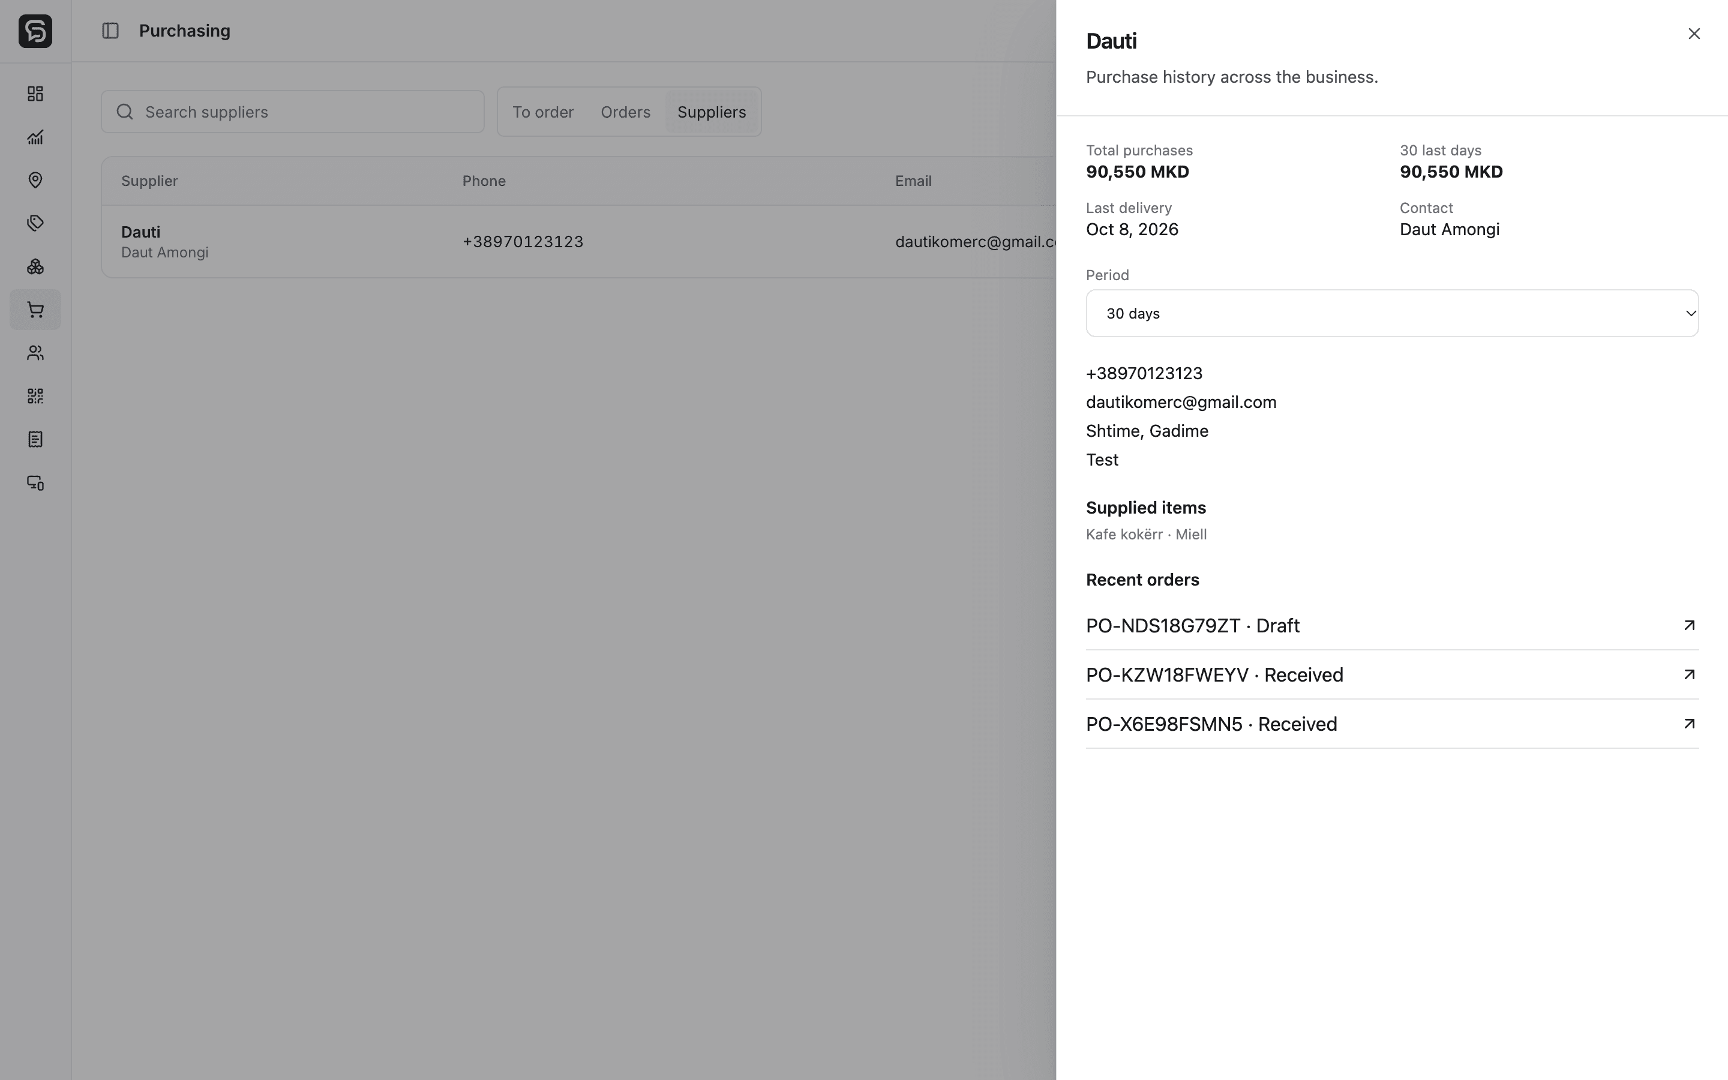
Task: Click the Dauti supplier row name
Action: 140,232
